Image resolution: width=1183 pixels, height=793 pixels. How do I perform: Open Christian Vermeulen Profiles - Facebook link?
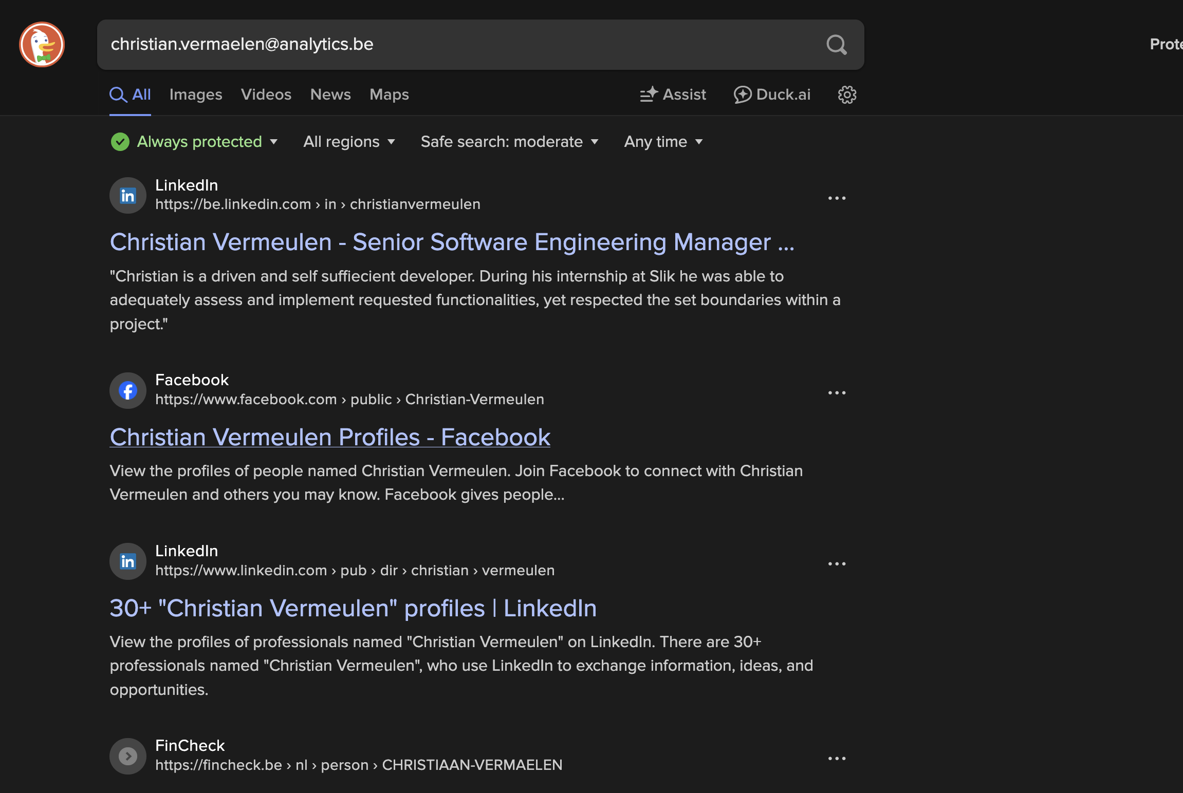[330, 437]
